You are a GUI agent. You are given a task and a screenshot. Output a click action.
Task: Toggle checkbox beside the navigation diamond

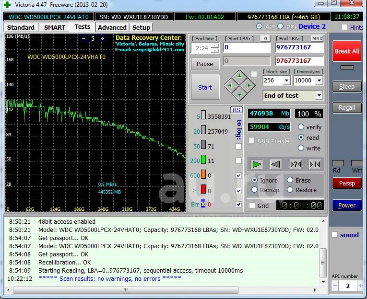click(254, 74)
